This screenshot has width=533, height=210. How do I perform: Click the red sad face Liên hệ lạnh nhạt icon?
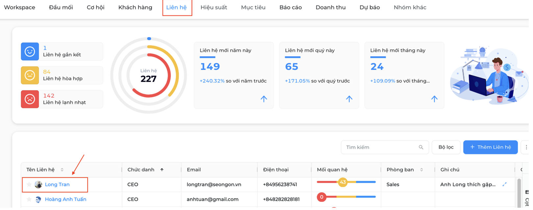pyautogui.click(x=30, y=99)
